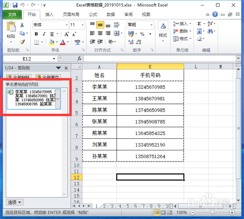The width and height of the screenshot is (244, 219).
Task: Toggle bold formatting
Action: 36,34
